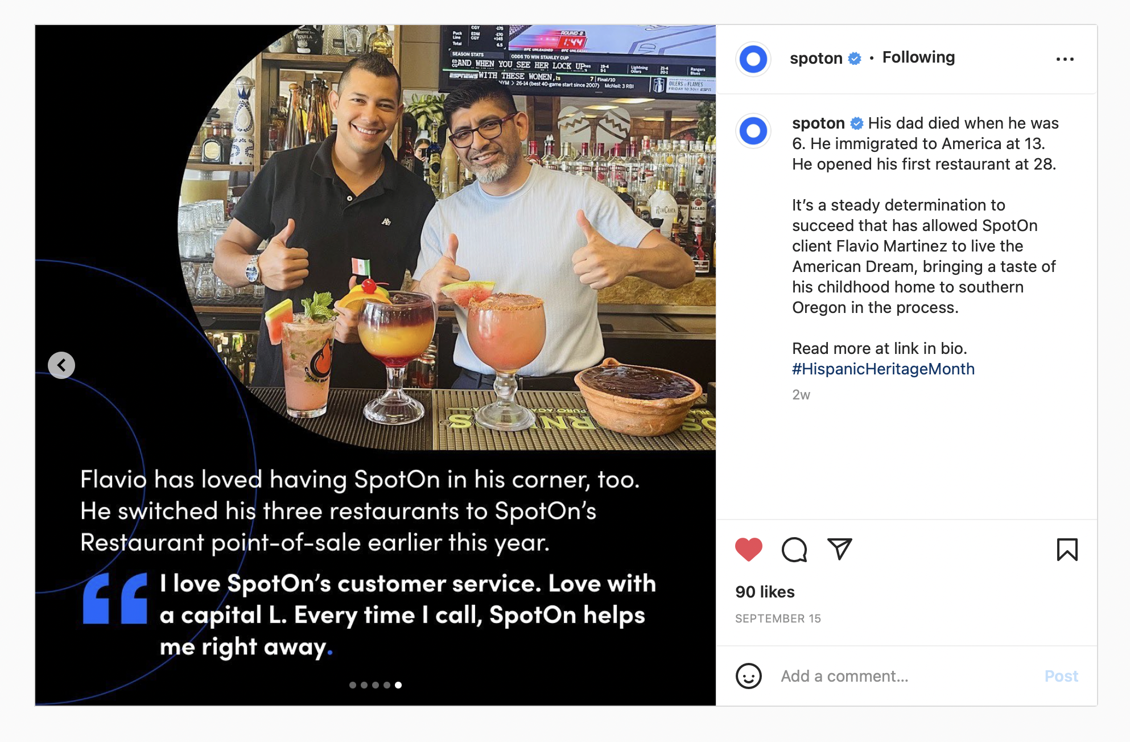Open the #HispanicHeritageMonth hashtag
1130x742 pixels.
[x=883, y=369]
